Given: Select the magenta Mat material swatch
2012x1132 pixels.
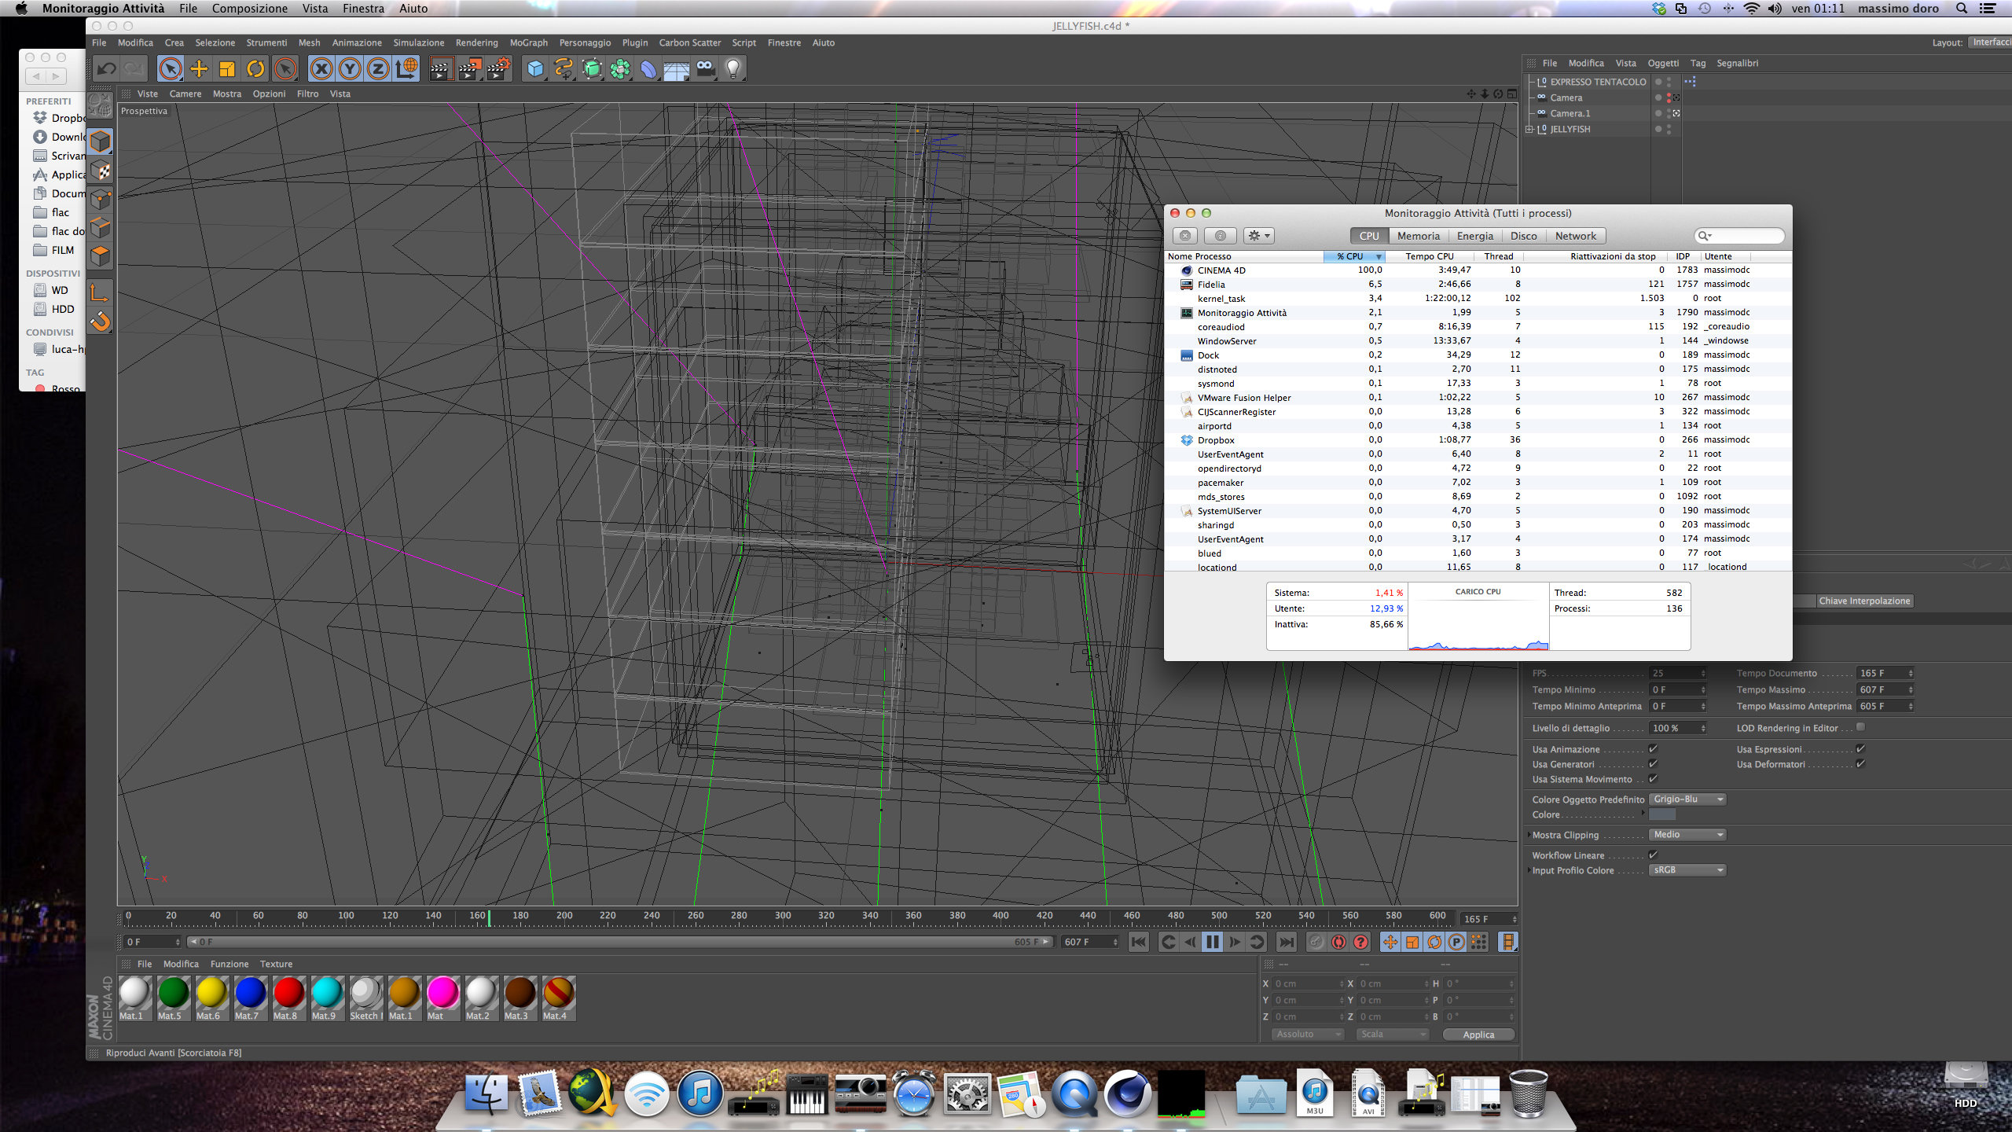Looking at the screenshot, I should [442, 993].
